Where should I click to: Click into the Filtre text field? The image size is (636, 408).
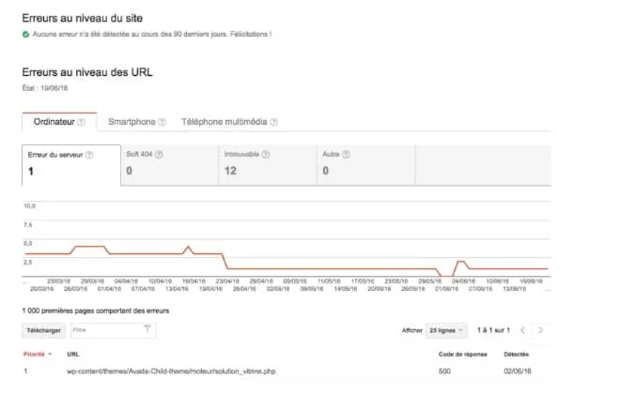[x=105, y=330]
